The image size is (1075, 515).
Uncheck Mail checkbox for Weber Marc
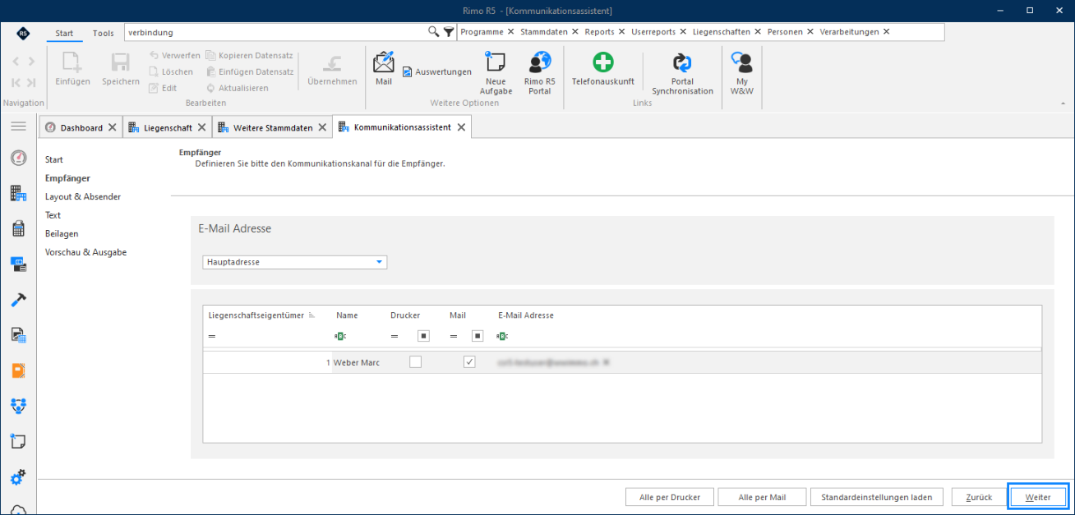coord(469,362)
